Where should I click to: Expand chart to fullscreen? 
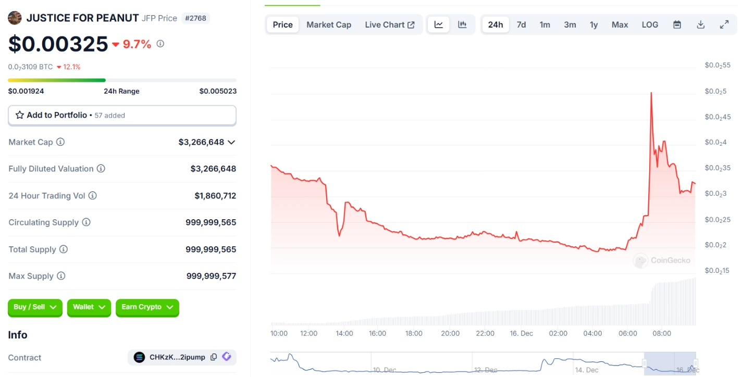click(724, 24)
